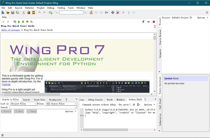
Task: Click the outdent lines toolbar icon
Action: click(101, 13)
